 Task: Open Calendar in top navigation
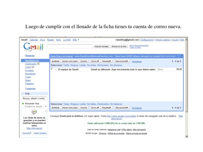pos(34,40)
